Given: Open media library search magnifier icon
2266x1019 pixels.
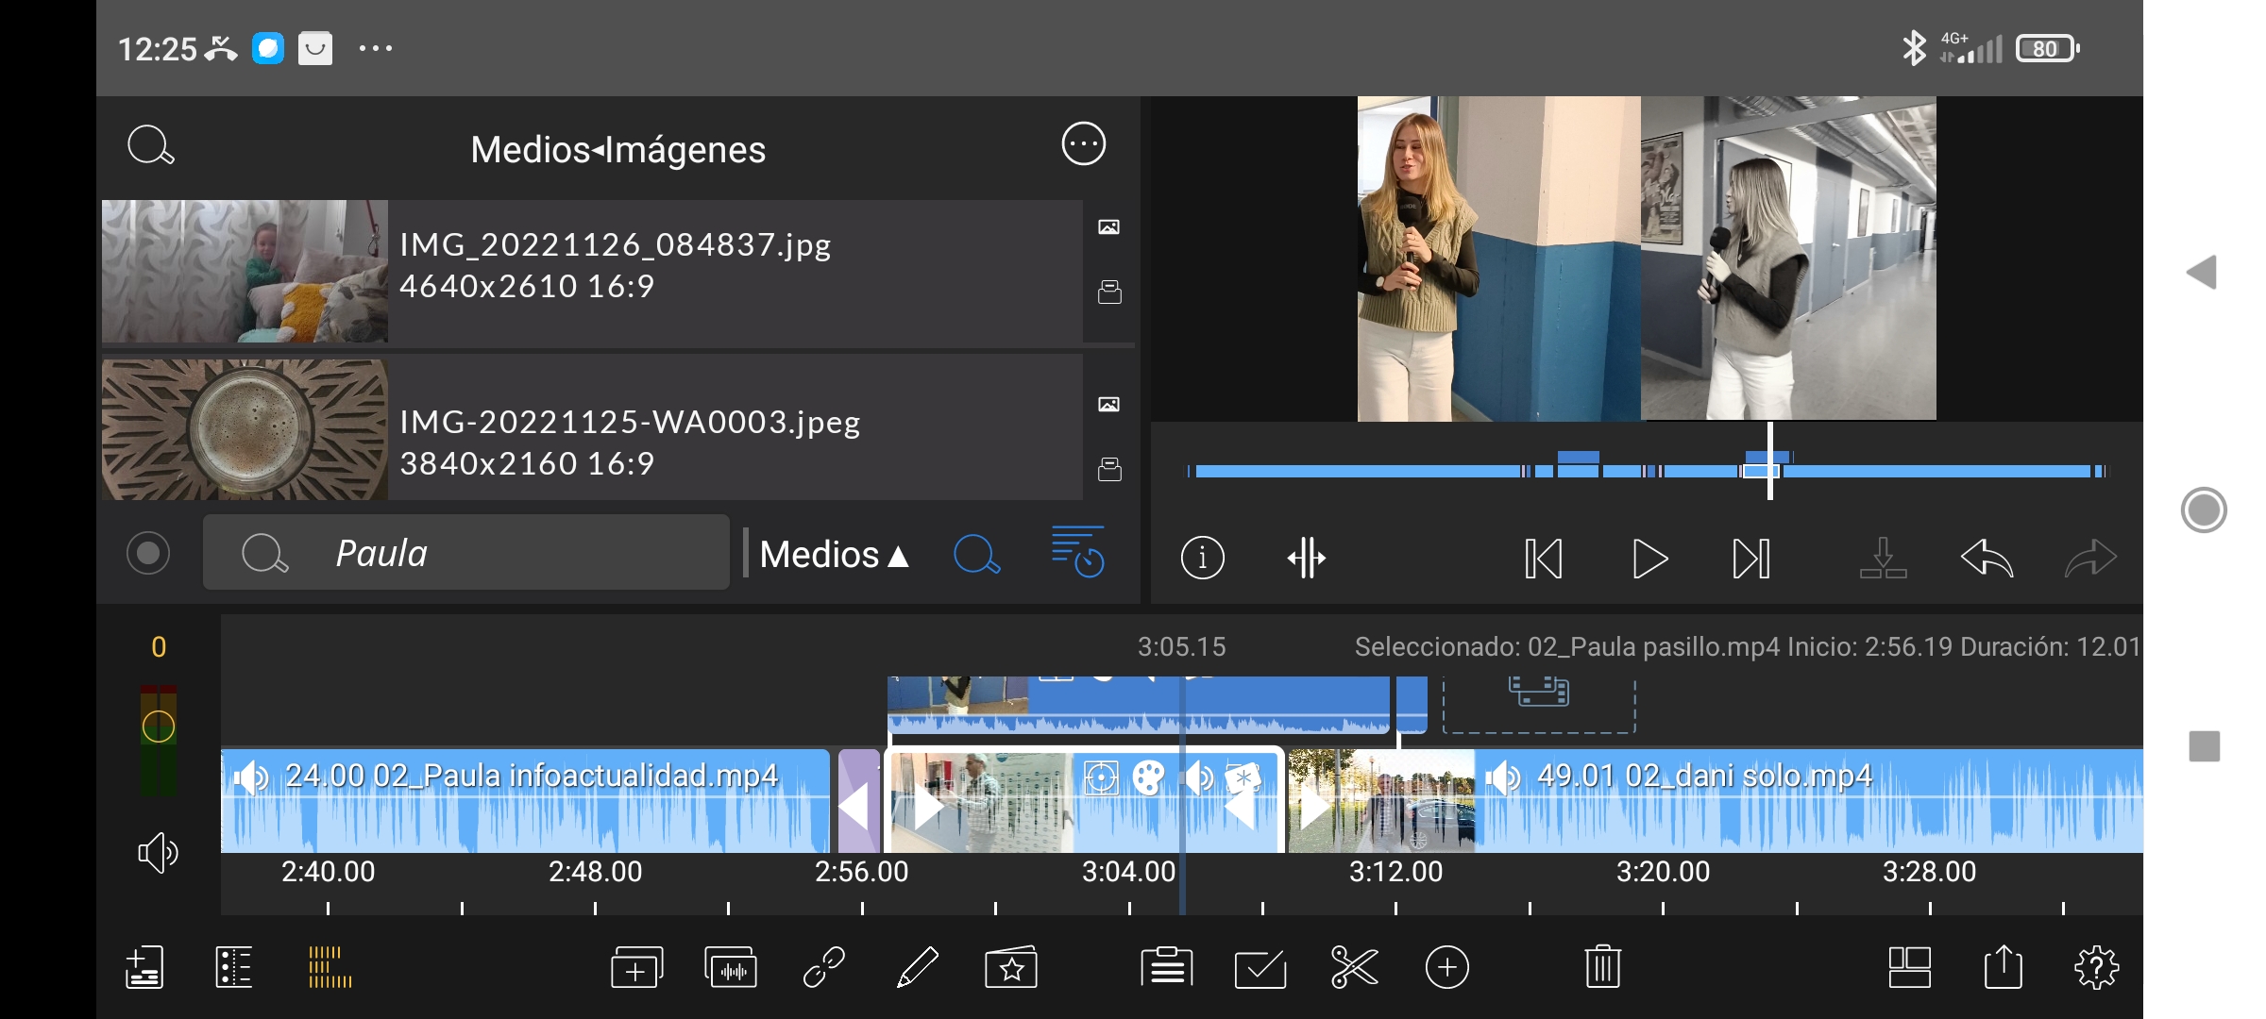Looking at the screenshot, I should pos(151,146).
